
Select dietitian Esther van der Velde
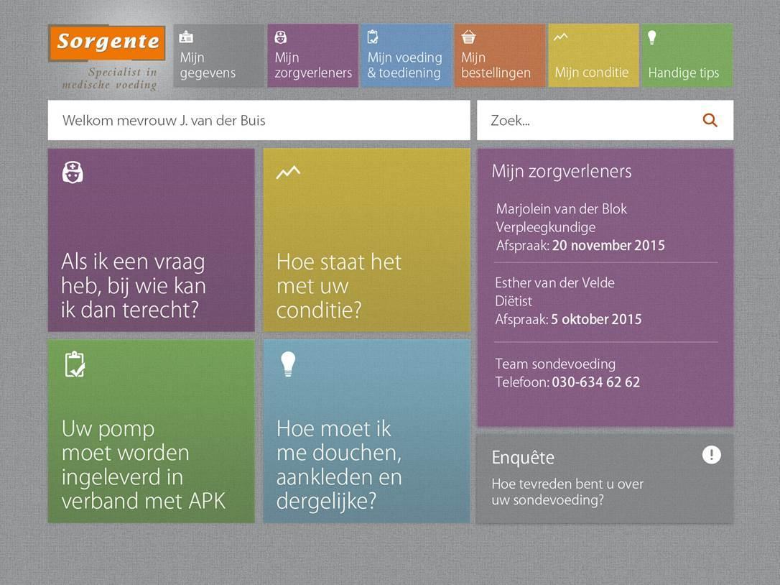(554, 282)
